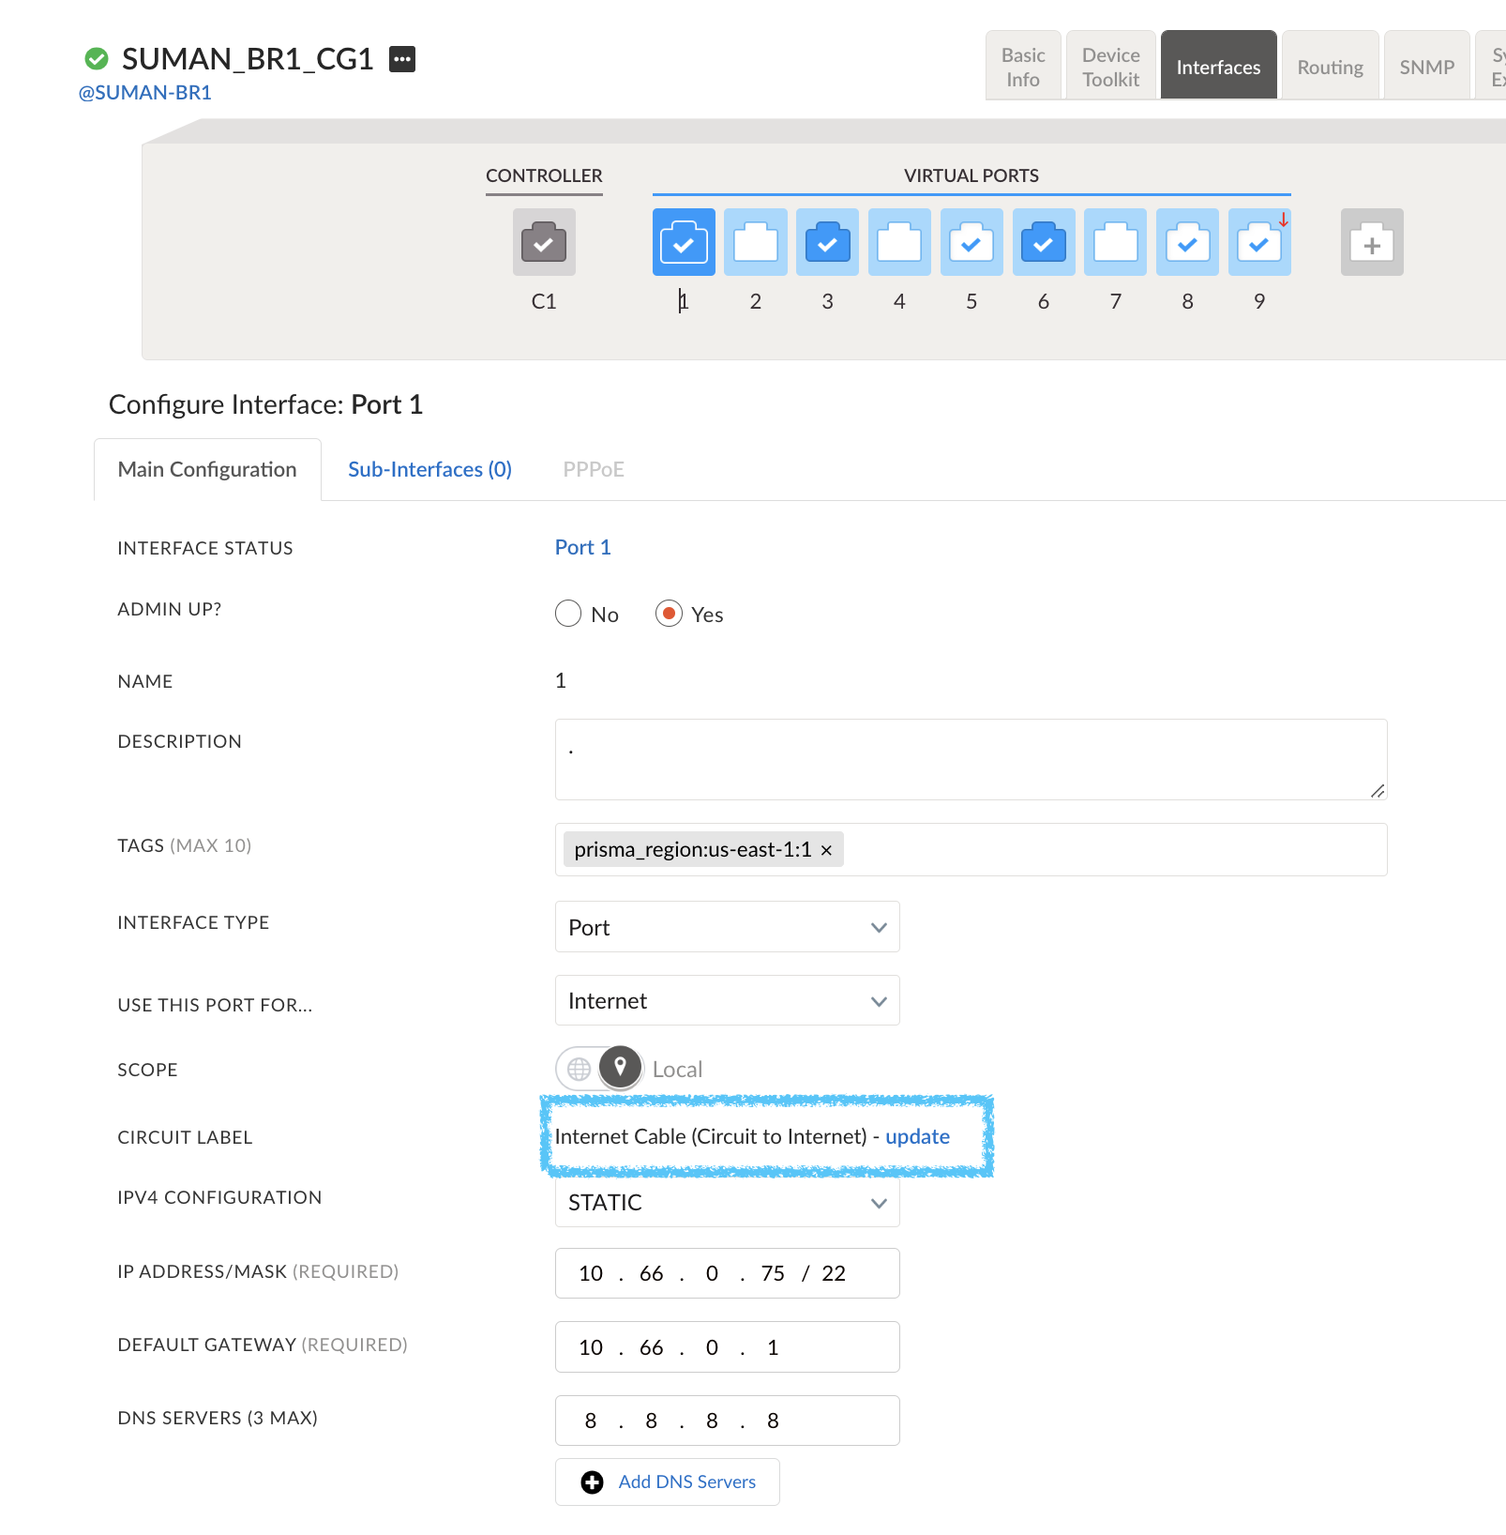This screenshot has width=1506, height=1535.
Task: Open the Device Toolkit tab
Action: 1110,67
